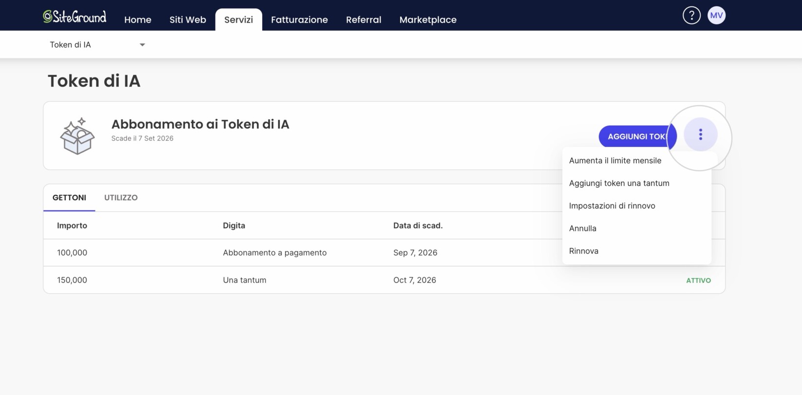Click the Digita column header

(x=234, y=226)
